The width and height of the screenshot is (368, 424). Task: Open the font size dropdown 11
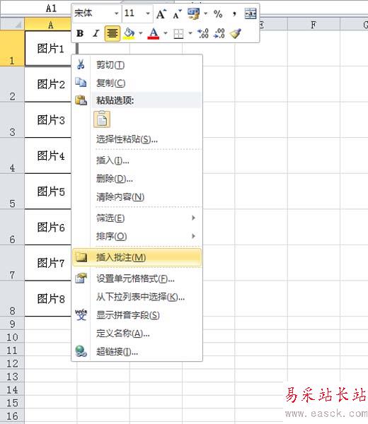point(148,13)
